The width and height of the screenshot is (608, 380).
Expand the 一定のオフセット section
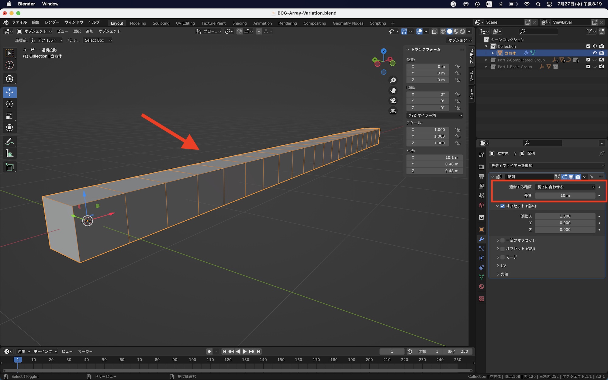498,240
